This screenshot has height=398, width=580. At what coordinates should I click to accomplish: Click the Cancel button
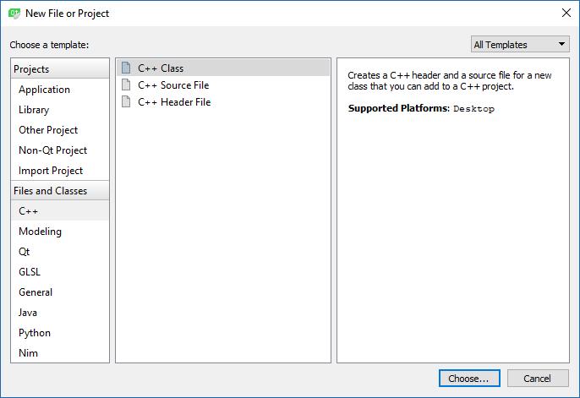coord(538,379)
